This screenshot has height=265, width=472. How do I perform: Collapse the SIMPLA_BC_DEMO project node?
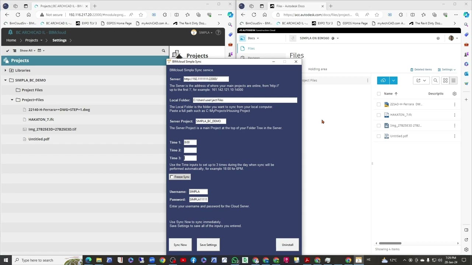6,80
